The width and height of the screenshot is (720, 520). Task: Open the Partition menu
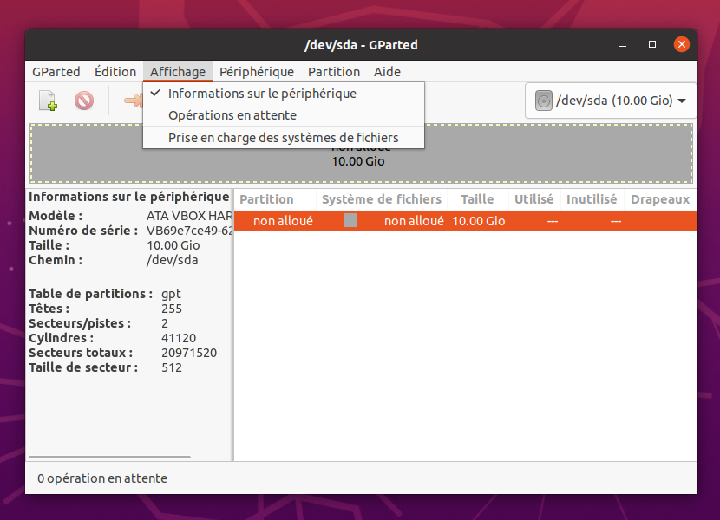point(334,72)
